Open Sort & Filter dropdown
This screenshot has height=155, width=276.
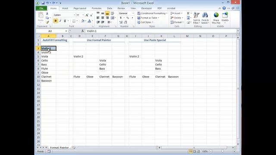(197, 18)
